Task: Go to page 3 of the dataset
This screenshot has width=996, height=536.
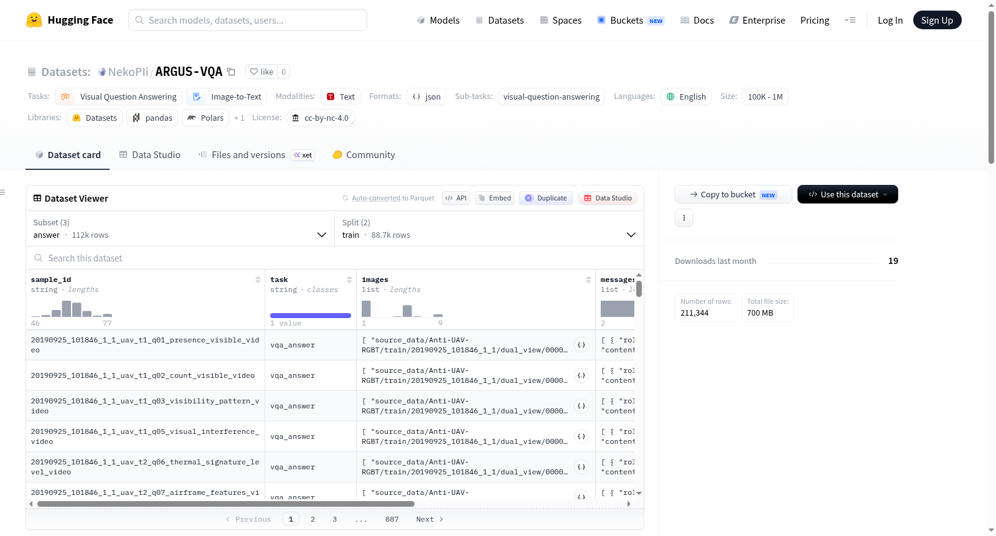Action: 334,519
